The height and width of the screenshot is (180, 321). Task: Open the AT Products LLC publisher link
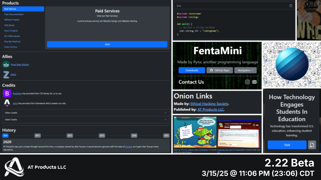210,109
